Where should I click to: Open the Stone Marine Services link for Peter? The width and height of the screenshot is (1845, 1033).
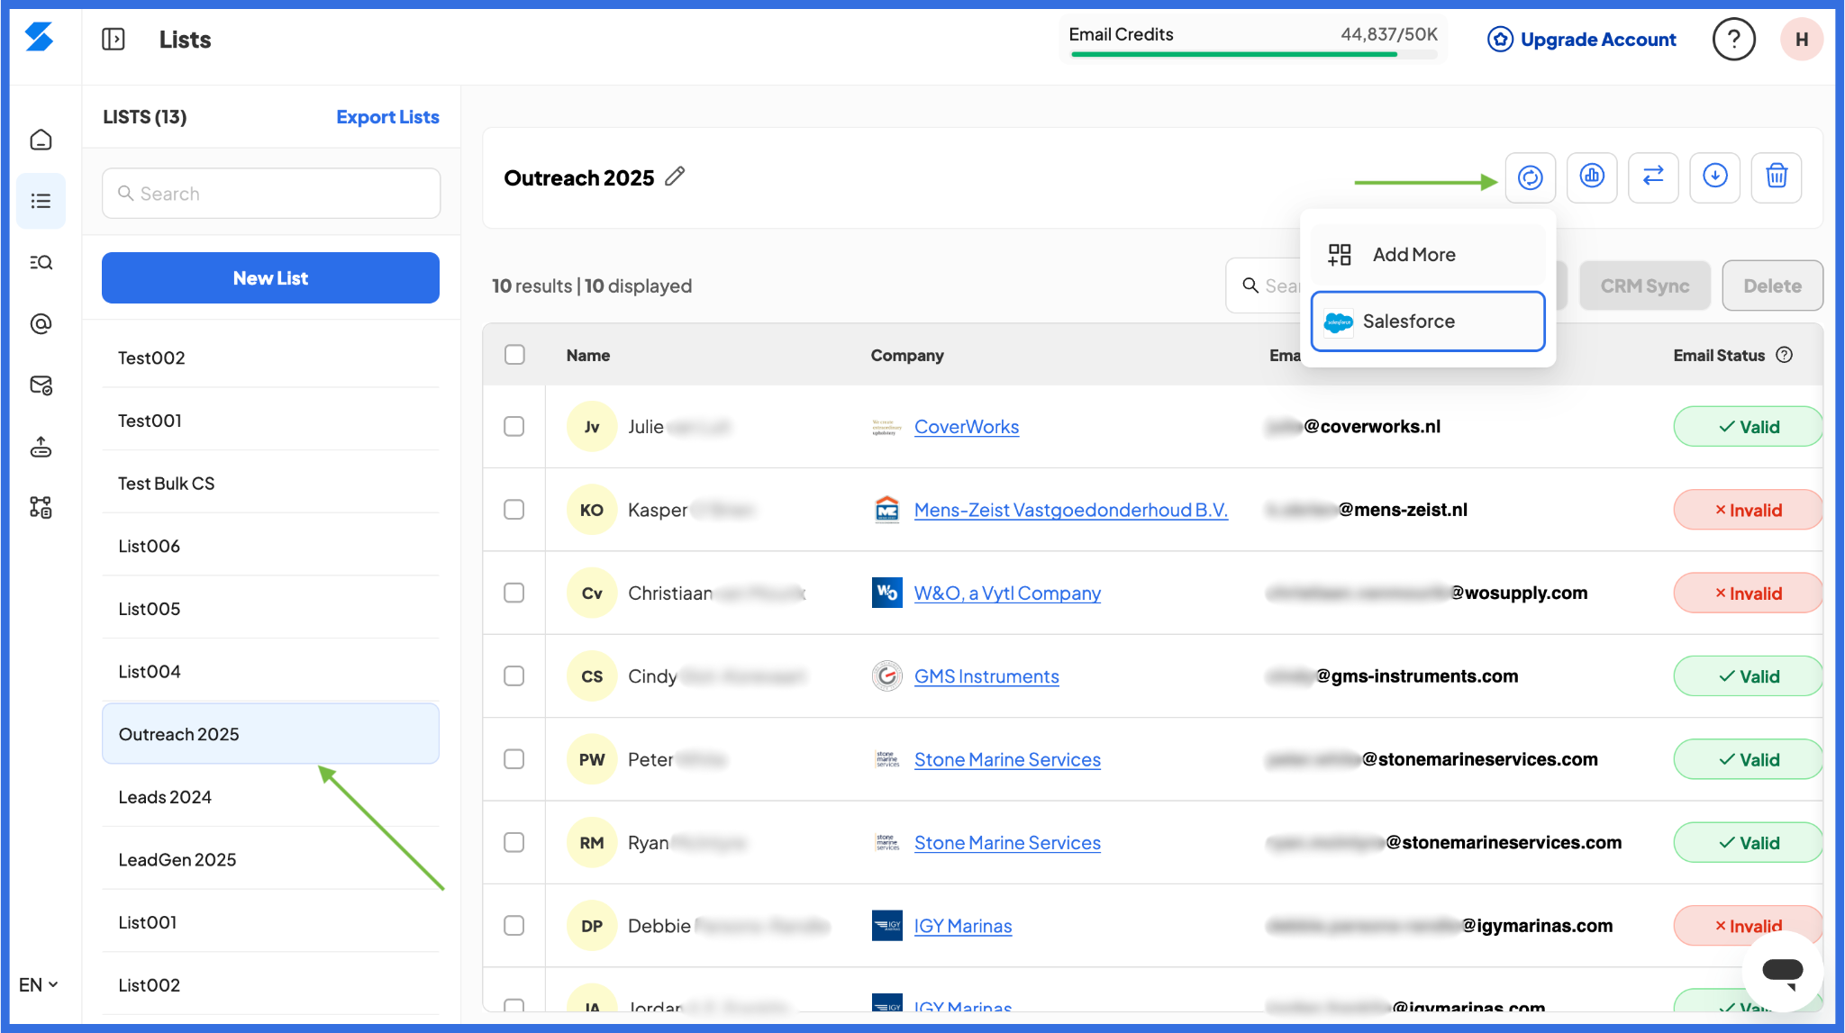[1007, 759]
